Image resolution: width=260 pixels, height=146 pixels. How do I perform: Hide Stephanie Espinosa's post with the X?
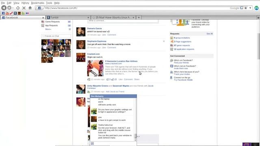coord(164,41)
